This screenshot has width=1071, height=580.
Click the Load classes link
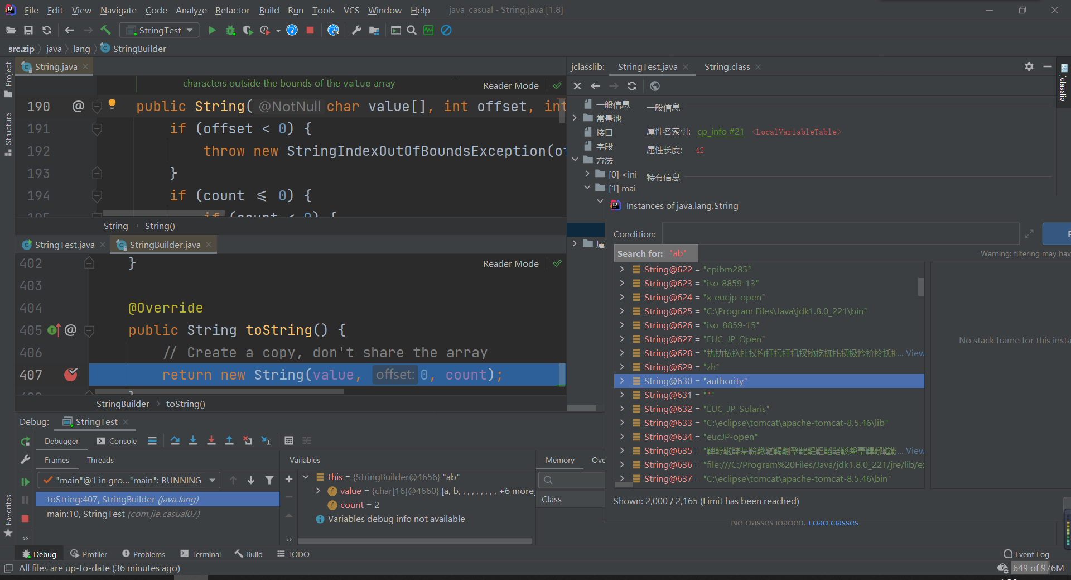(x=833, y=523)
